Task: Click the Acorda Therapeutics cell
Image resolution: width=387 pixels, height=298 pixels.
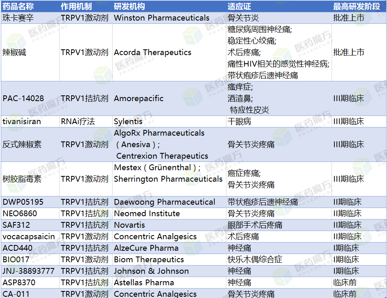Action: pos(152,53)
